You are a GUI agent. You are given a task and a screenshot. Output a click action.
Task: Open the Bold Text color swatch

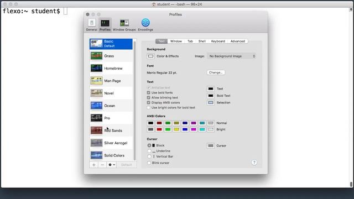coord(211,96)
